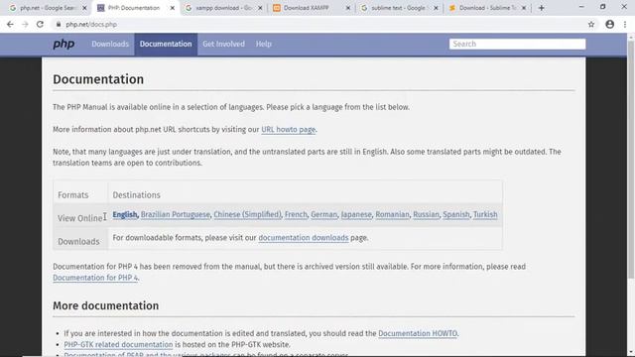The height and width of the screenshot is (357, 635).
Task: Open the Brazilian Portuguese manual link
Action: pyautogui.click(x=176, y=214)
